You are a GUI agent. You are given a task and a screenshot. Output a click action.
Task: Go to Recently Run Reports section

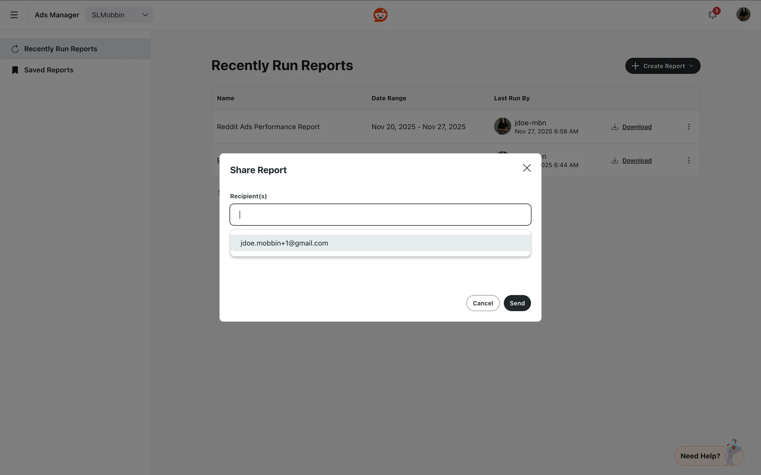coord(61,49)
